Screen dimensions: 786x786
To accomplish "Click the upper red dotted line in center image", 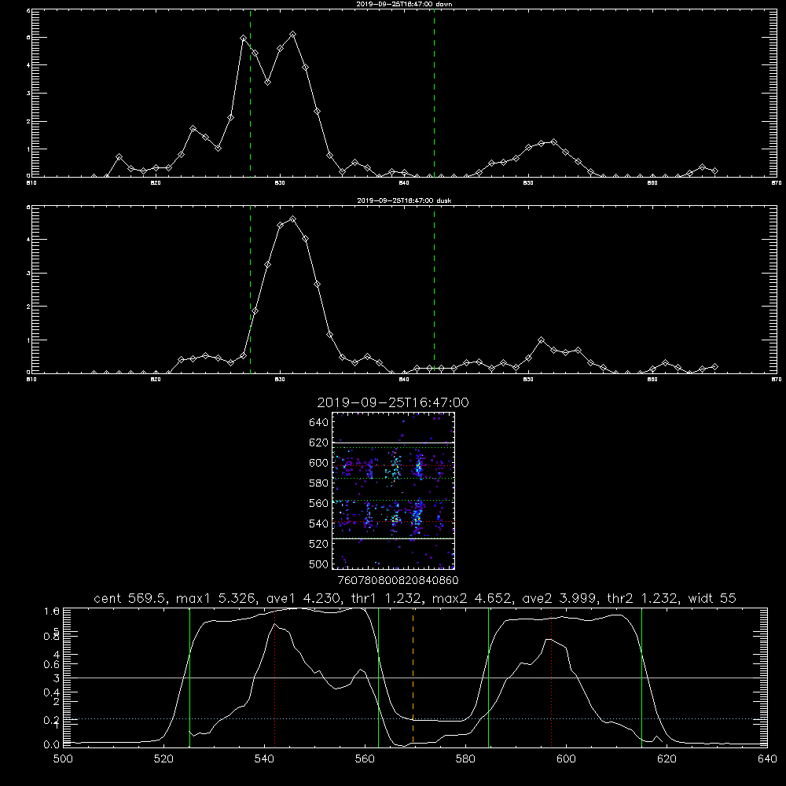I will [x=394, y=465].
